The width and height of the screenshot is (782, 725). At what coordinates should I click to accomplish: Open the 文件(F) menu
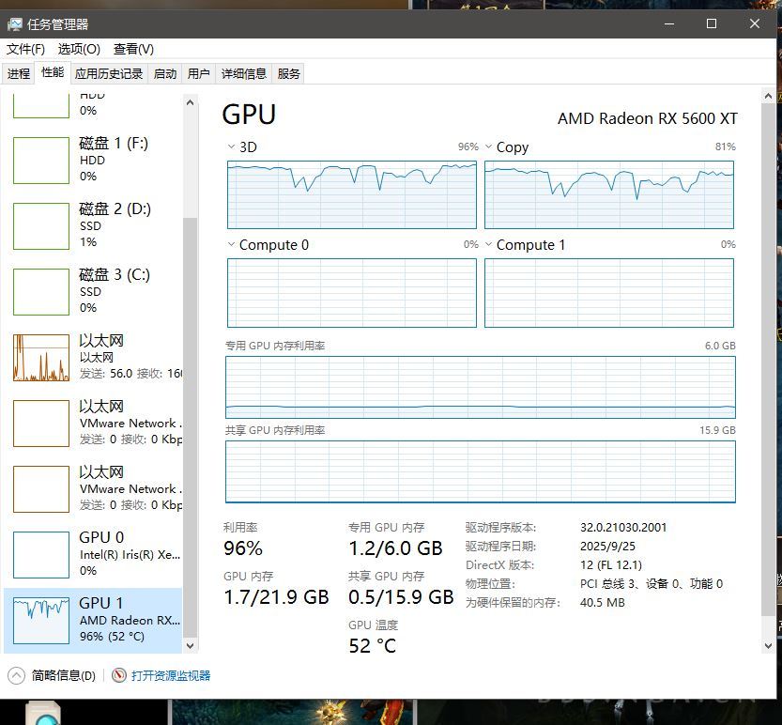click(x=25, y=49)
